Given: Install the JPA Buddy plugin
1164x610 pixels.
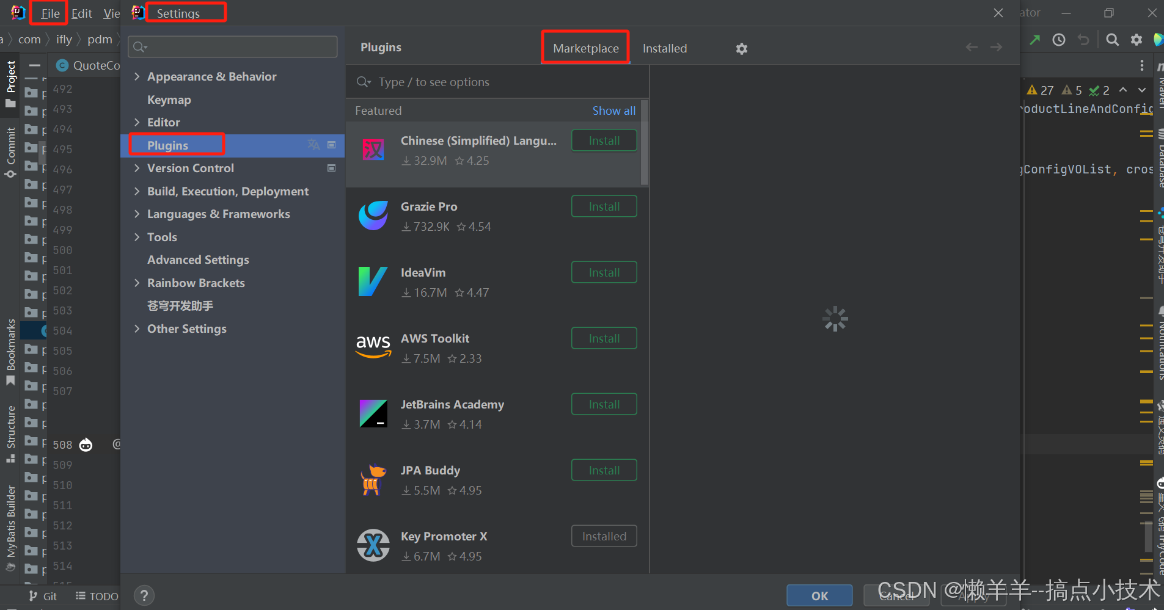Looking at the screenshot, I should (x=604, y=470).
